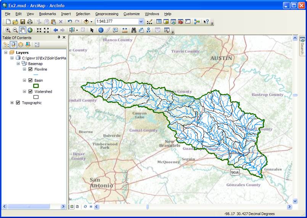Toggle the Basin layer visibility checkbox
This screenshot has height=218, width=307.
tap(31, 80)
